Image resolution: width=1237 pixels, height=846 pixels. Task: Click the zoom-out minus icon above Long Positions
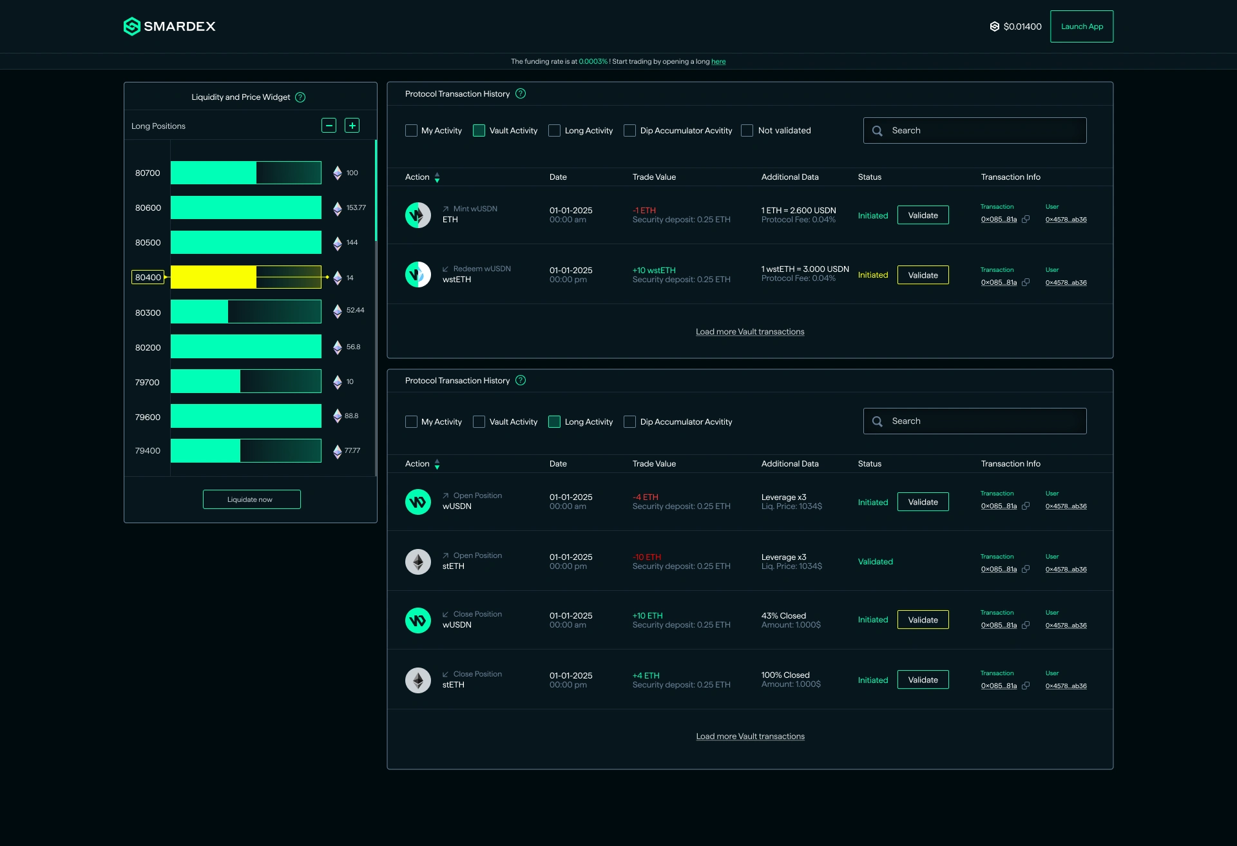click(329, 125)
